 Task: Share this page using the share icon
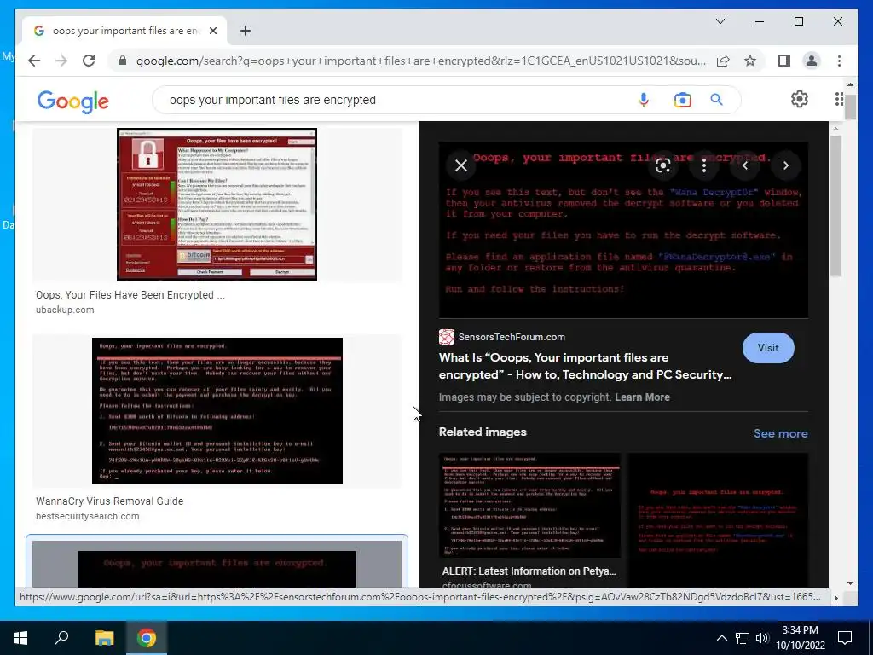click(x=723, y=61)
